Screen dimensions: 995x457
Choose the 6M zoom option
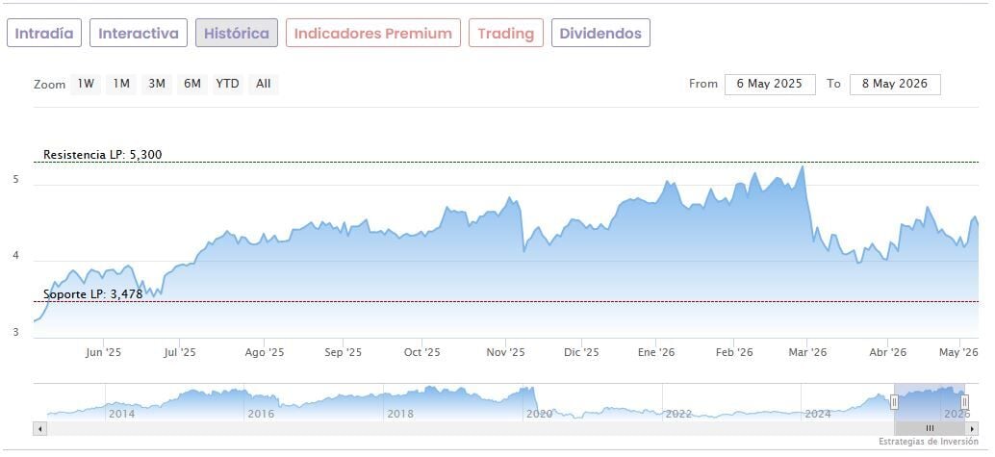(x=192, y=84)
